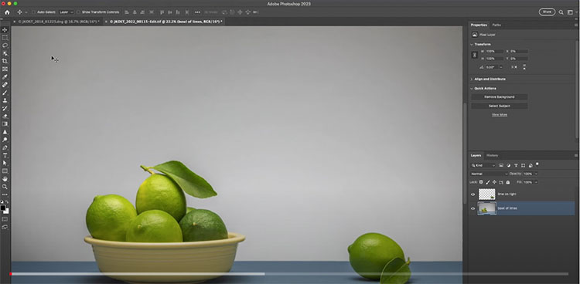Select the Zoom tool

click(5, 187)
